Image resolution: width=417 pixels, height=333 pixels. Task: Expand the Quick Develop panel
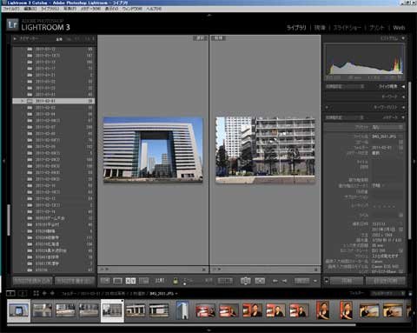point(403,87)
